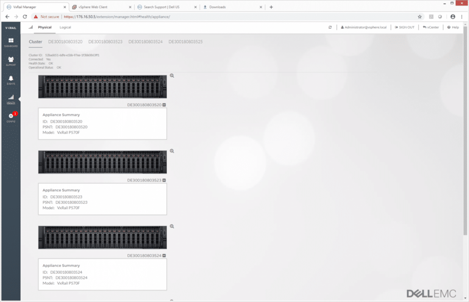Open the browser profile avatar icon
Screen dimensions: 469x302
coord(453,17)
